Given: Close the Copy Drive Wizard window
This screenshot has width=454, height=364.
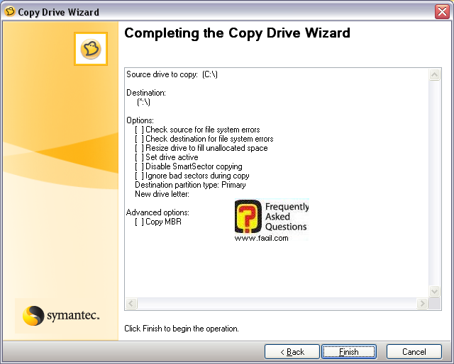Looking at the screenshot, I should (x=441, y=12).
